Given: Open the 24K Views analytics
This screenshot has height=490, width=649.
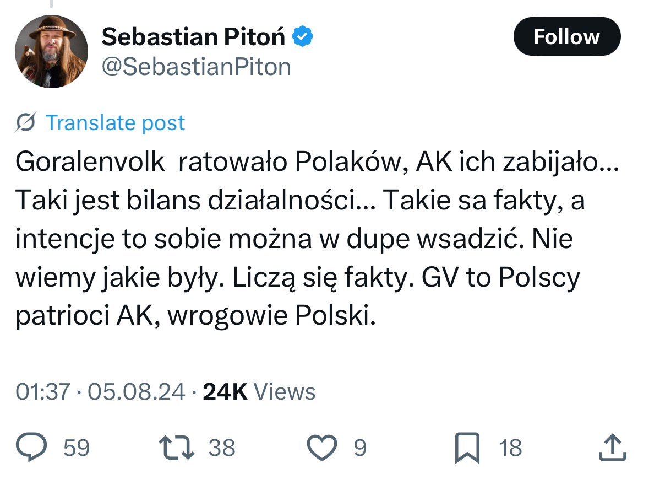Looking at the screenshot, I should click(259, 391).
